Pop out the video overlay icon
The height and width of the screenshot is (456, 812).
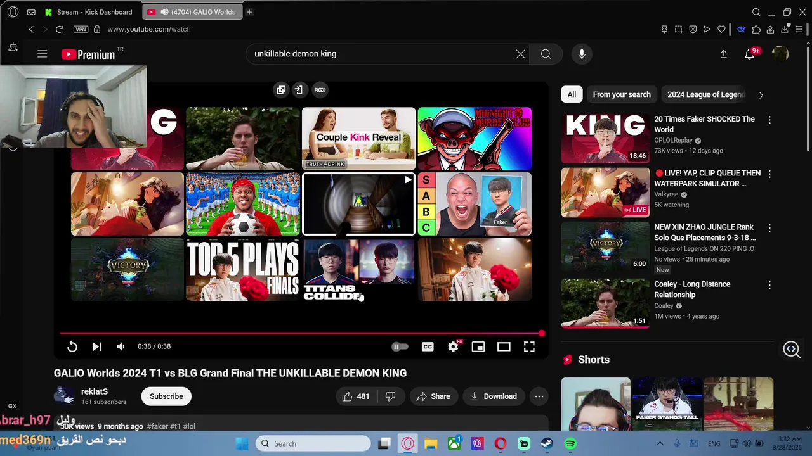(281, 90)
